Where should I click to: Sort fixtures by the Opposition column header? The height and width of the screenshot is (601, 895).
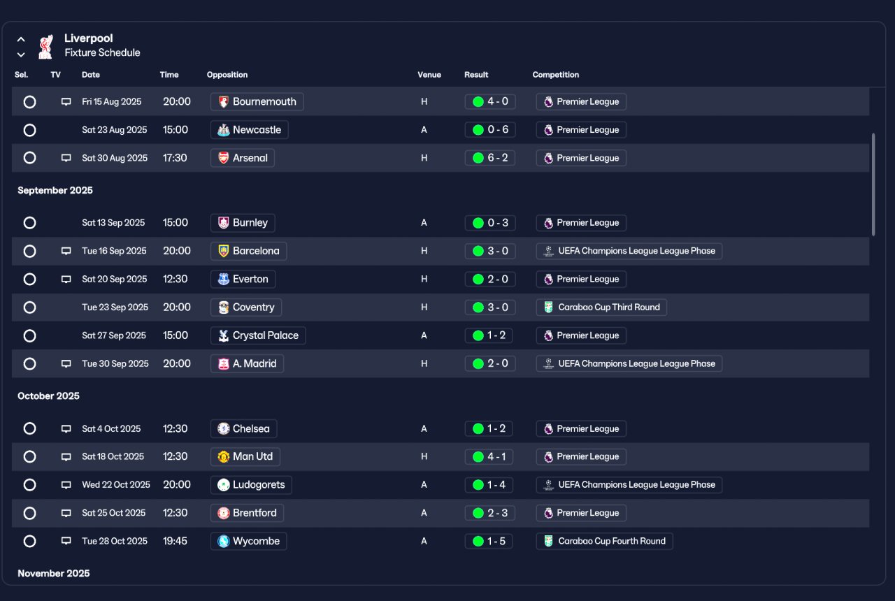pos(227,75)
